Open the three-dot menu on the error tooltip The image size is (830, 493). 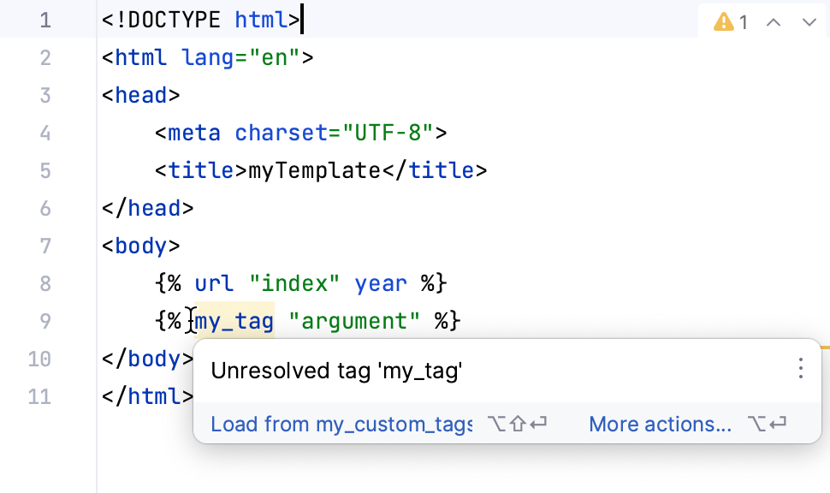(801, 369)
